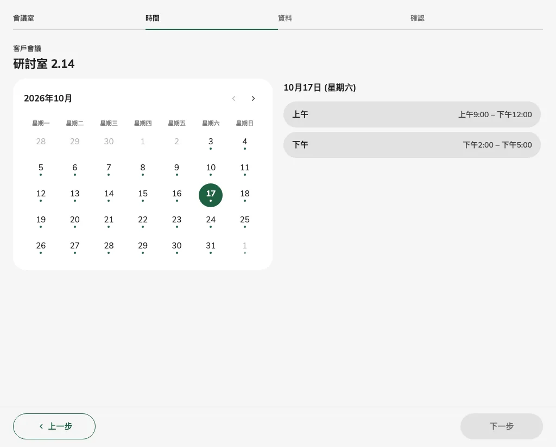
Task: Choose October 7 as the date
Action: click(109, 169)
